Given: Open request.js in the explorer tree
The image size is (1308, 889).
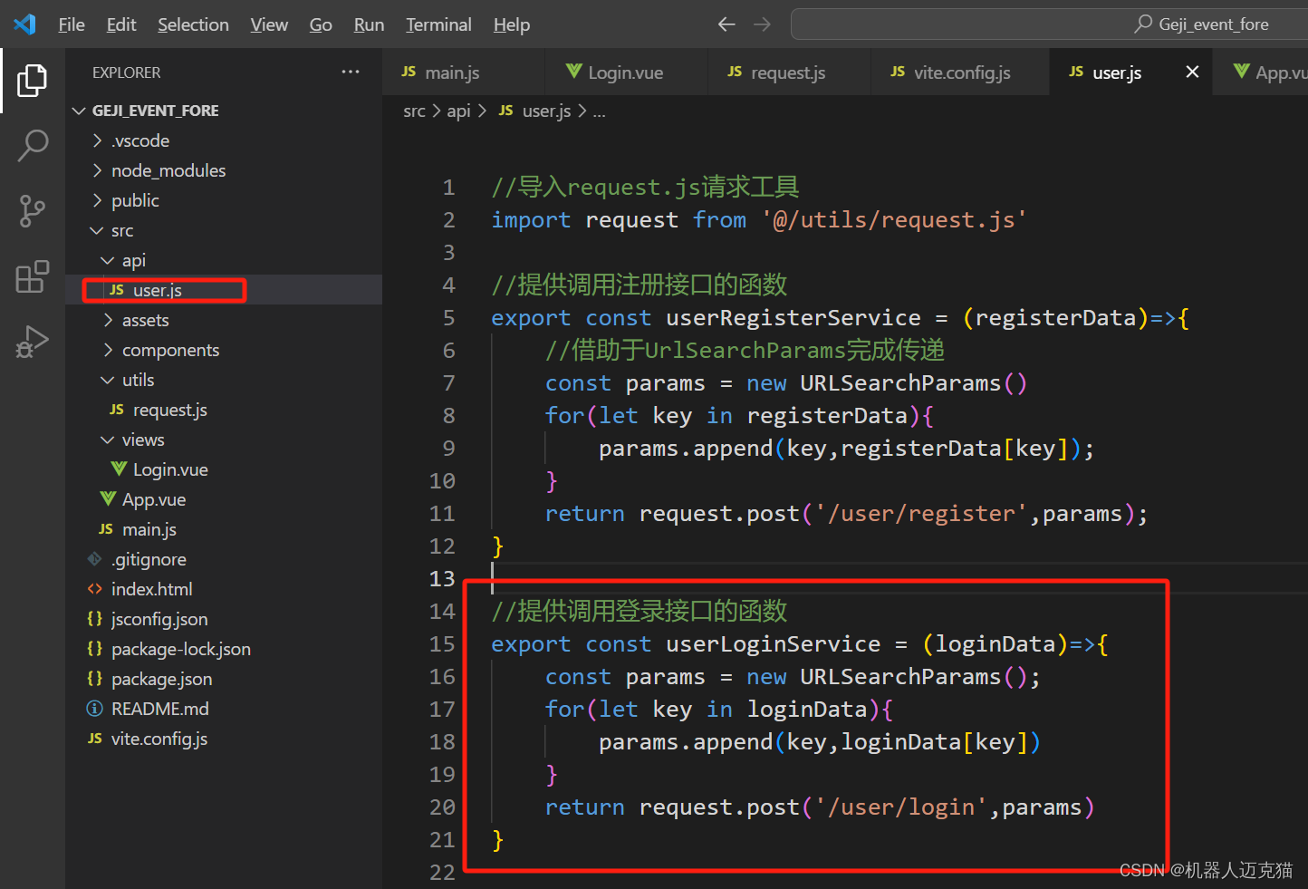Looking at the screenshot, I should [x=224, y=410].
